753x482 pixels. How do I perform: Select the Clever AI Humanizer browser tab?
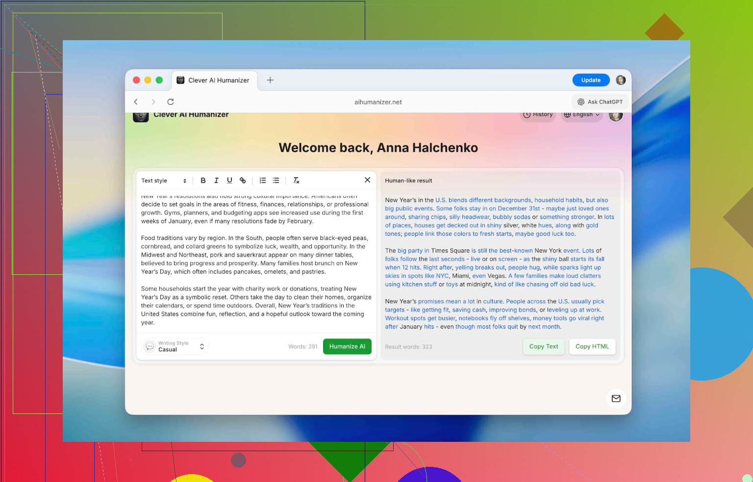coord(214,80)
